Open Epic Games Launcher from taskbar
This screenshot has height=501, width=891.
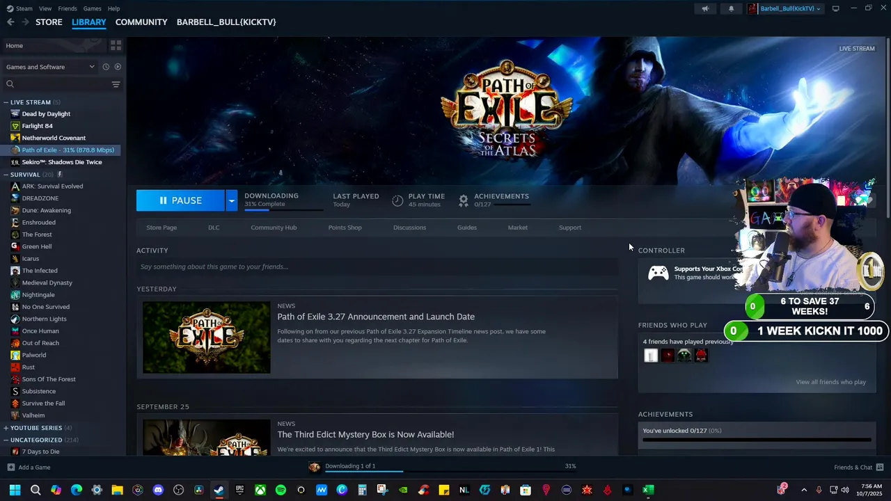click(239, 490)
